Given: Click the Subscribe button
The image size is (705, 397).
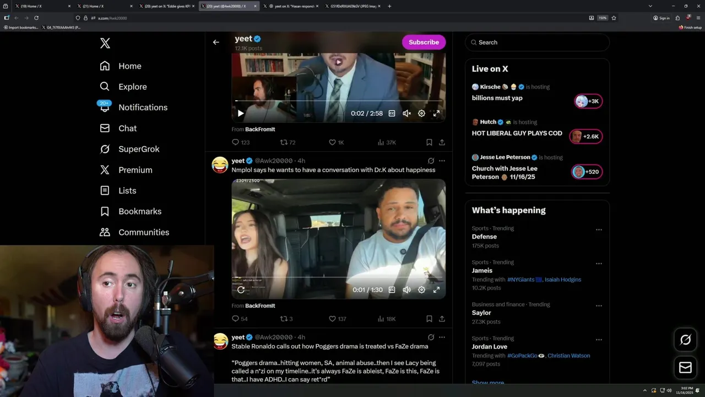Looking at the screenshot, I should (424, 42).
